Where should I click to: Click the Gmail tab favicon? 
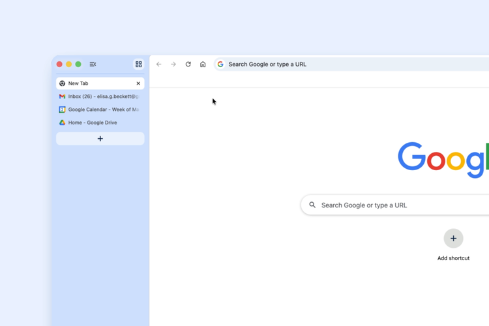click(62, 96)
